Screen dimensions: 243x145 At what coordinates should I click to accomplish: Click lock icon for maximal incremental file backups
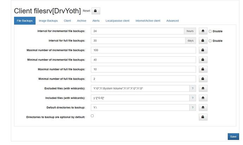click(x=203, y=50)
